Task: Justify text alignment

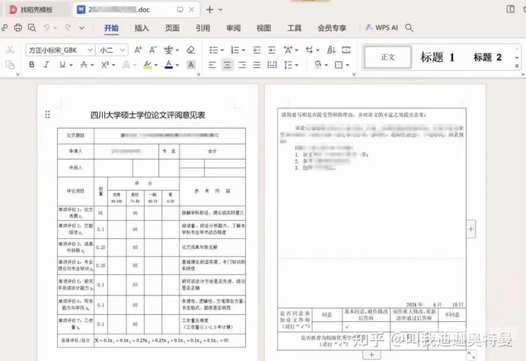Action: click(x=257, y=65)
